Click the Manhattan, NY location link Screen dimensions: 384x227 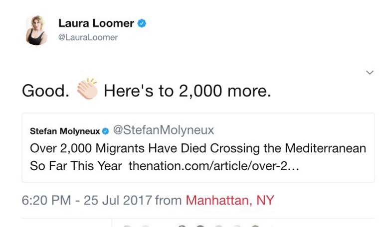point(229,201)
